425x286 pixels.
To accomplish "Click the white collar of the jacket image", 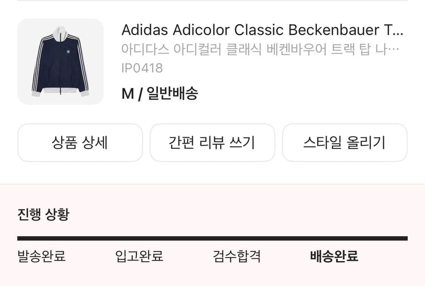I will (x=61, y=31).
